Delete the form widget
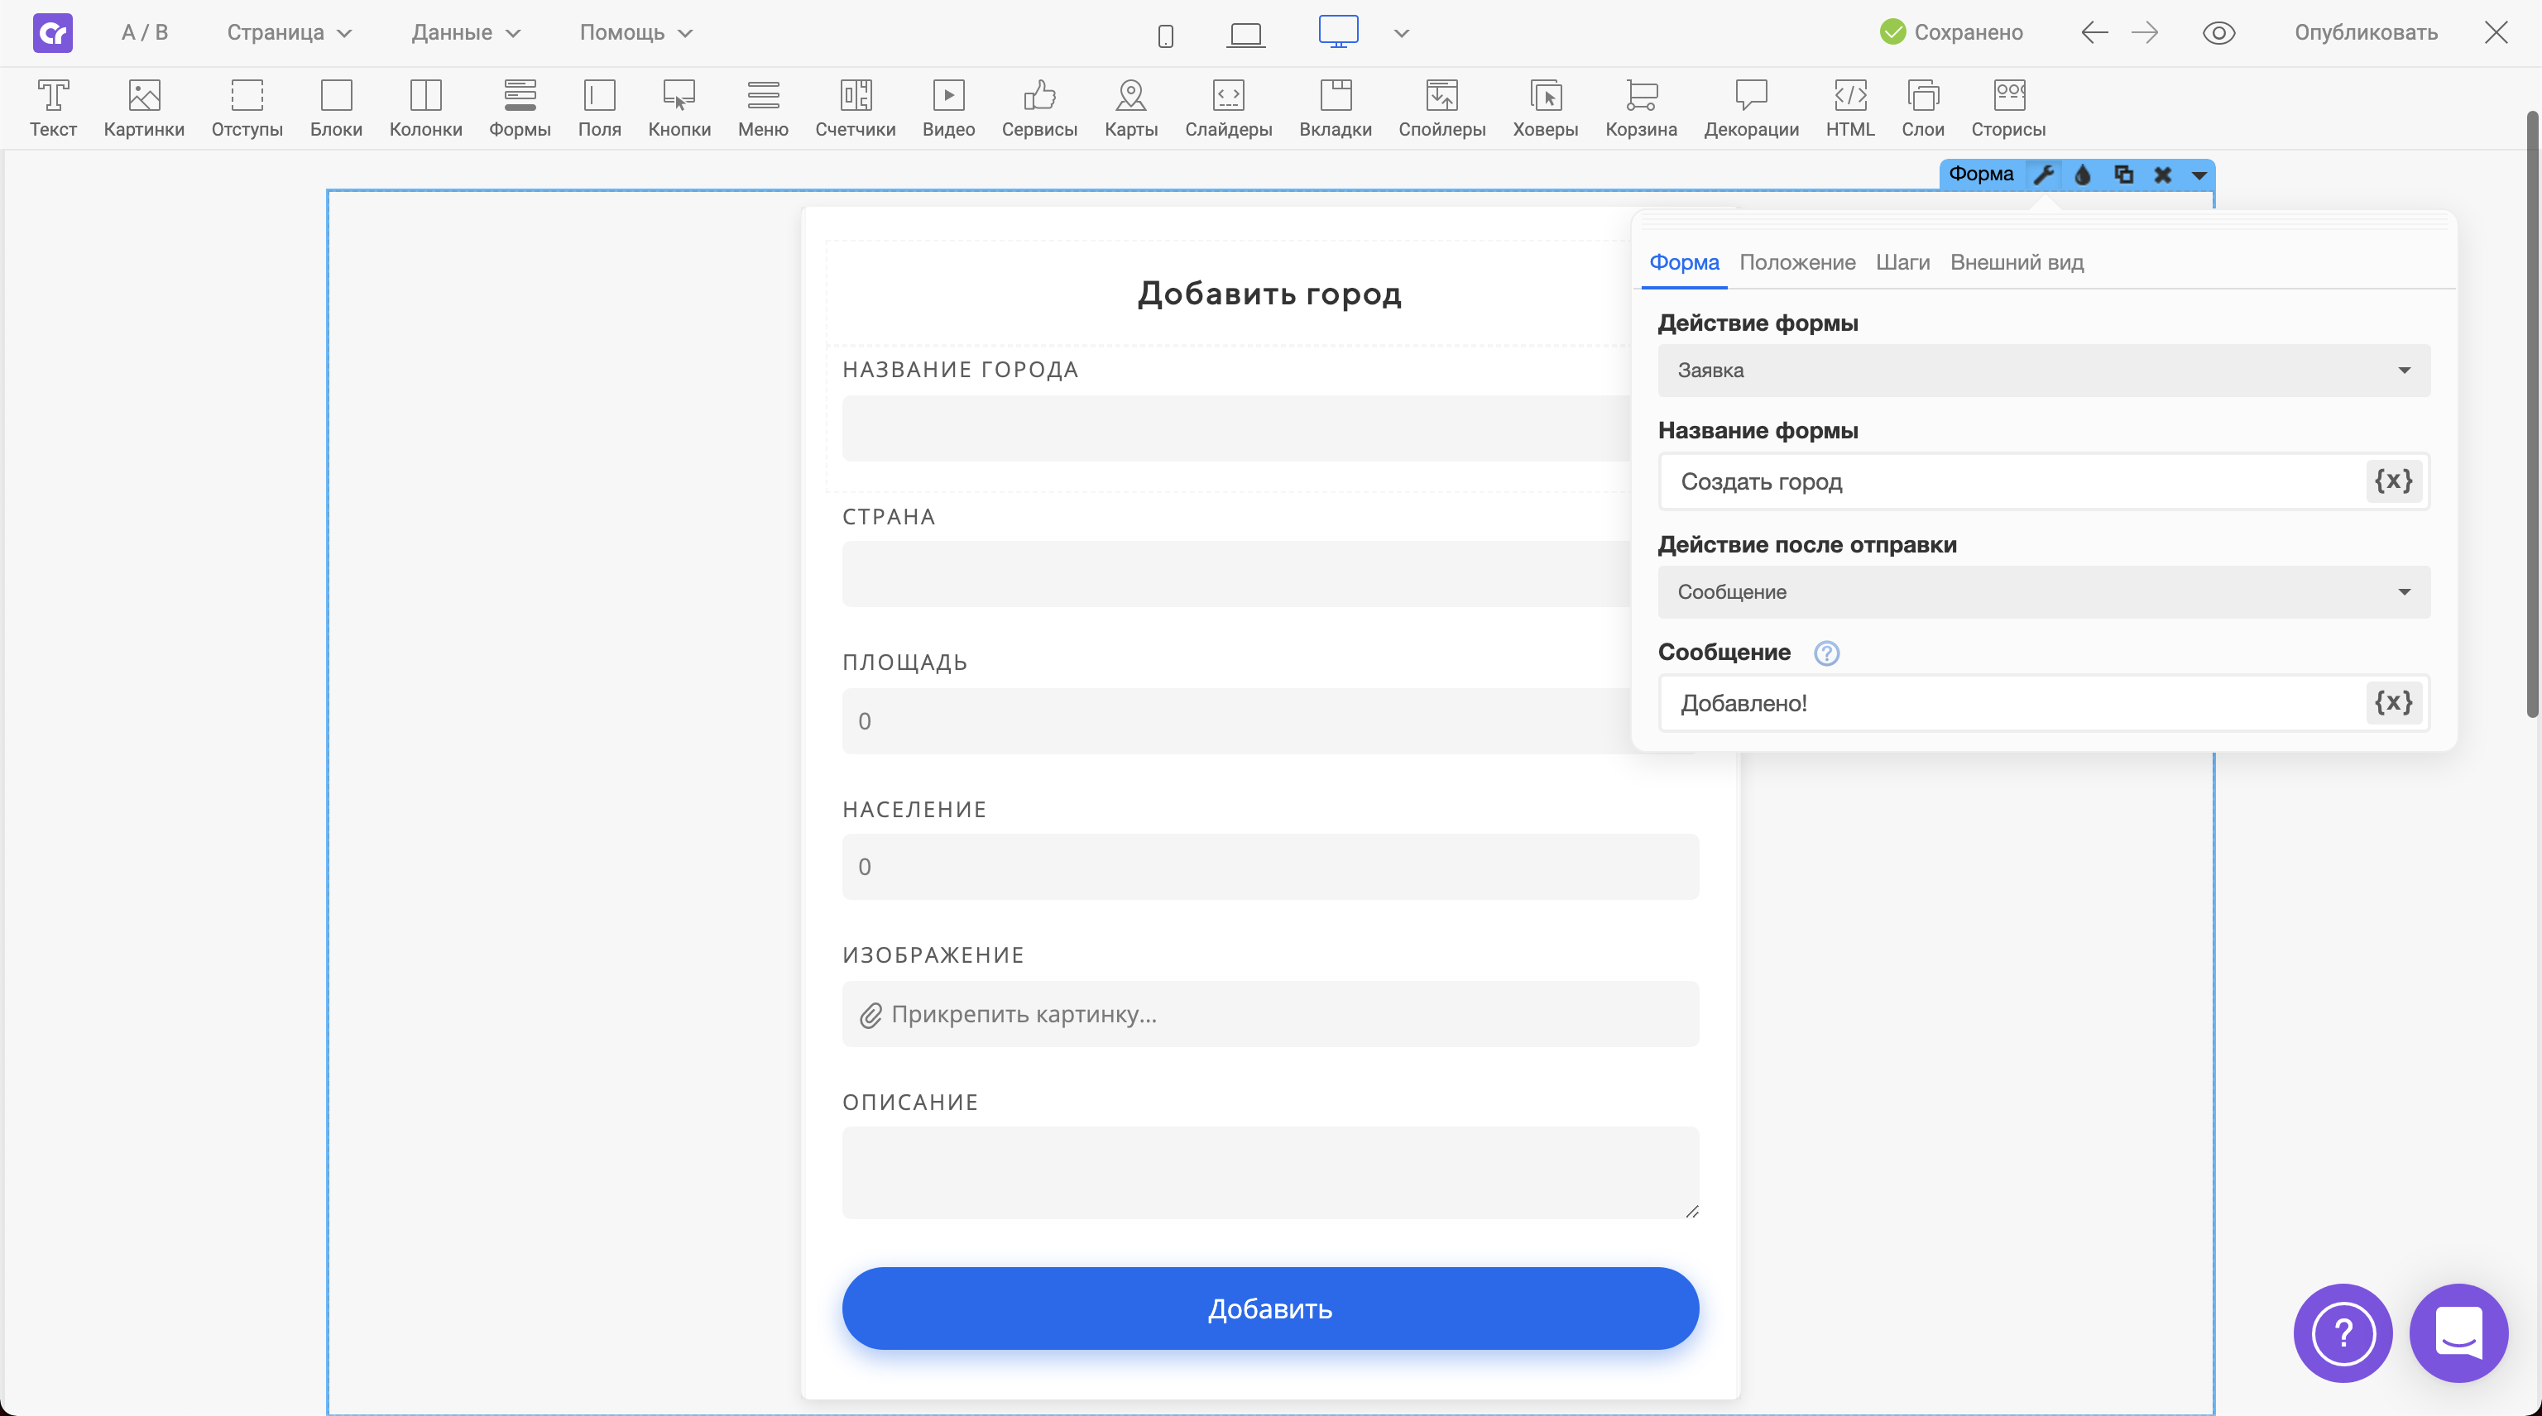The image size is (2542, 1416). coord(2162,175)
